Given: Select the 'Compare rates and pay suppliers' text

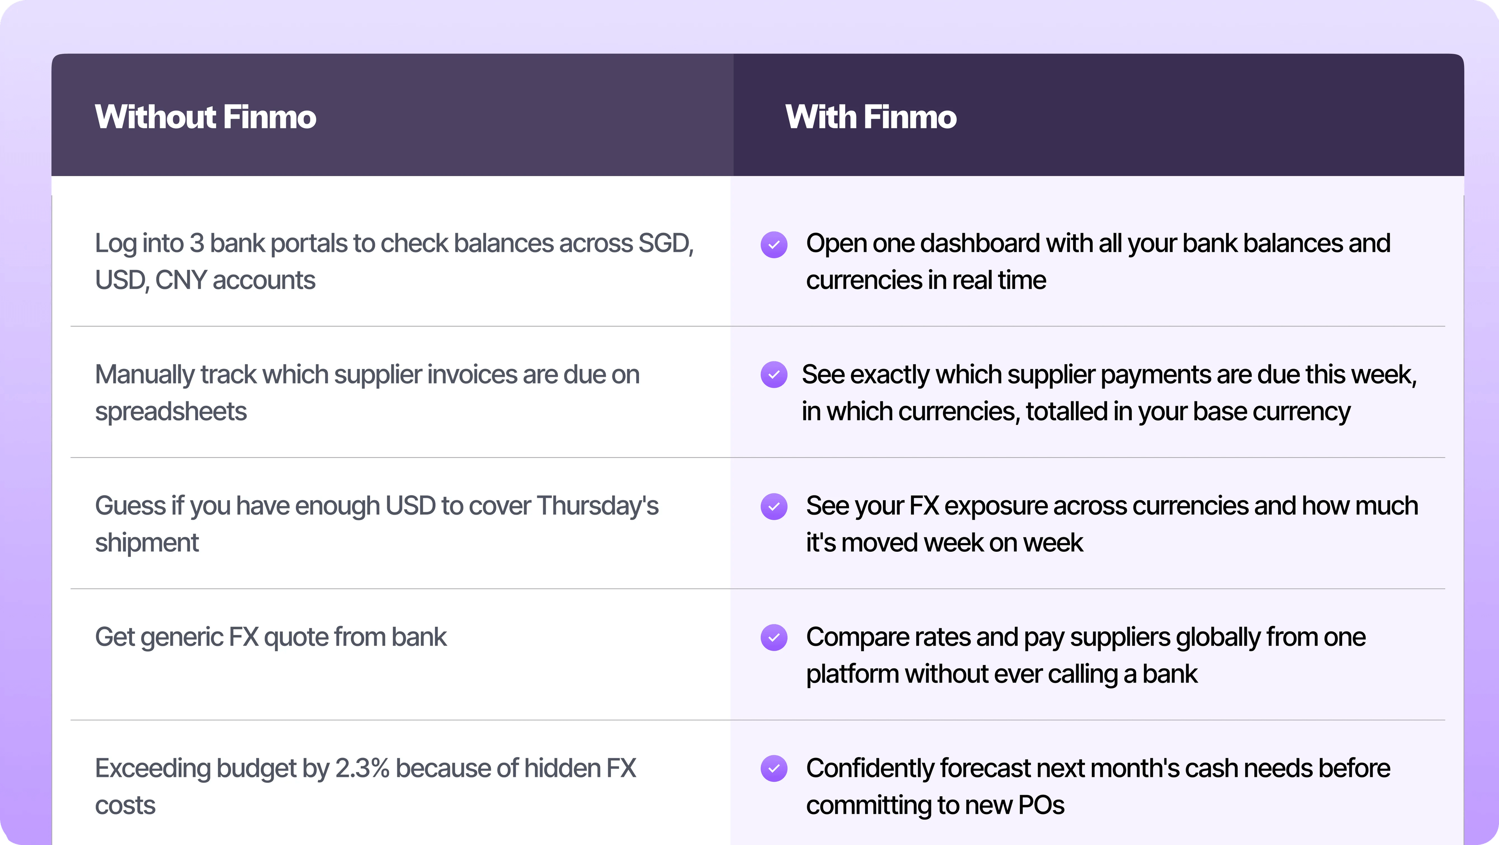Looking at the screenshot, I should pos(1085,655).
